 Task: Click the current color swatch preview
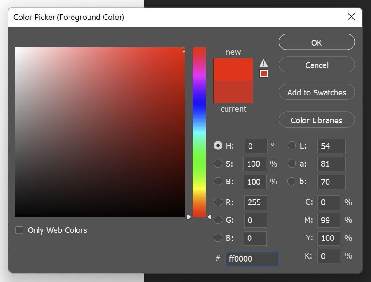tap(233, 92)
